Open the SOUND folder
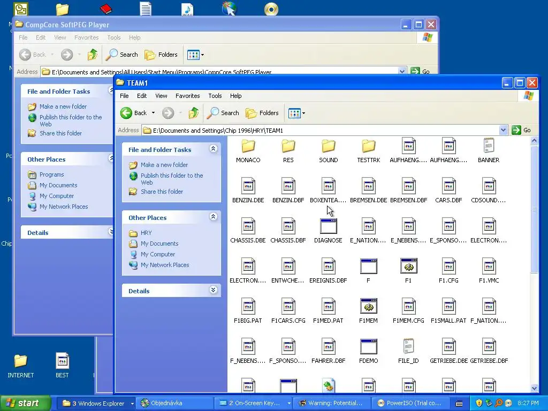548x411 pixels. click(x=328, y=150)
